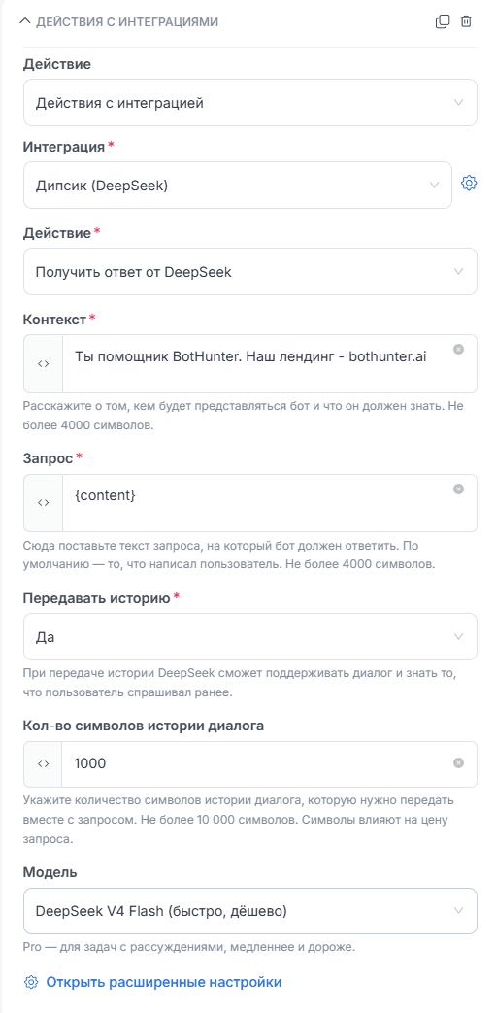Insert variable in Запрос field via code icon

[x=44, y=503]
